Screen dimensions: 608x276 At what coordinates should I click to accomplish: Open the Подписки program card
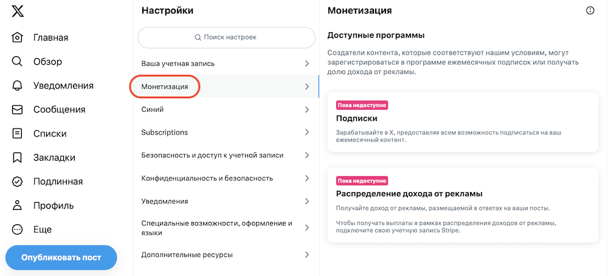click(463, 122)
